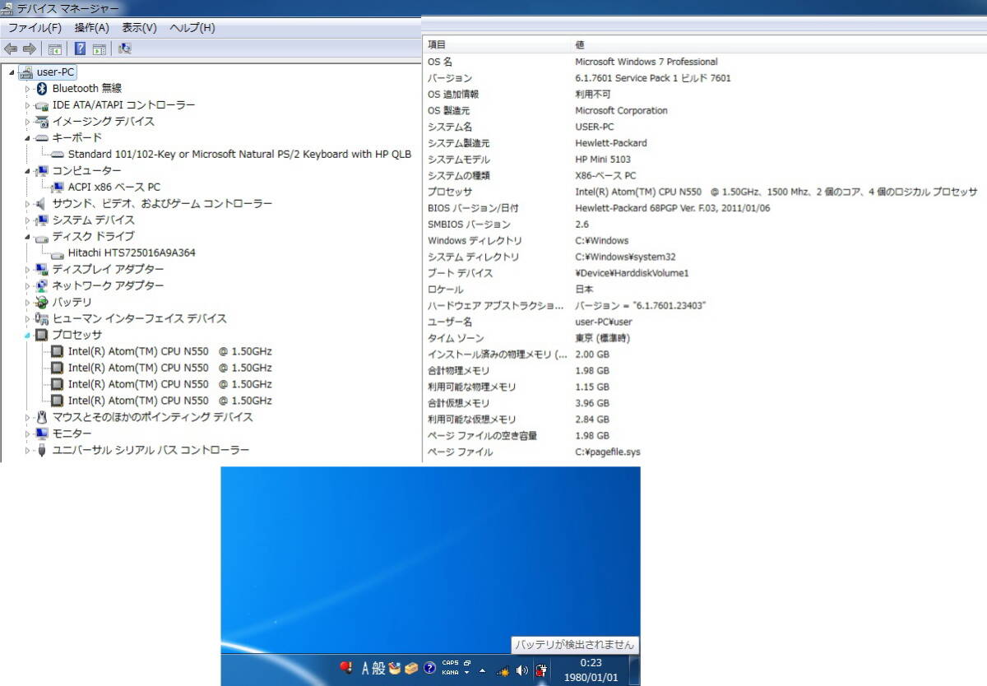Click the blue Help toolbar icon

81,49
